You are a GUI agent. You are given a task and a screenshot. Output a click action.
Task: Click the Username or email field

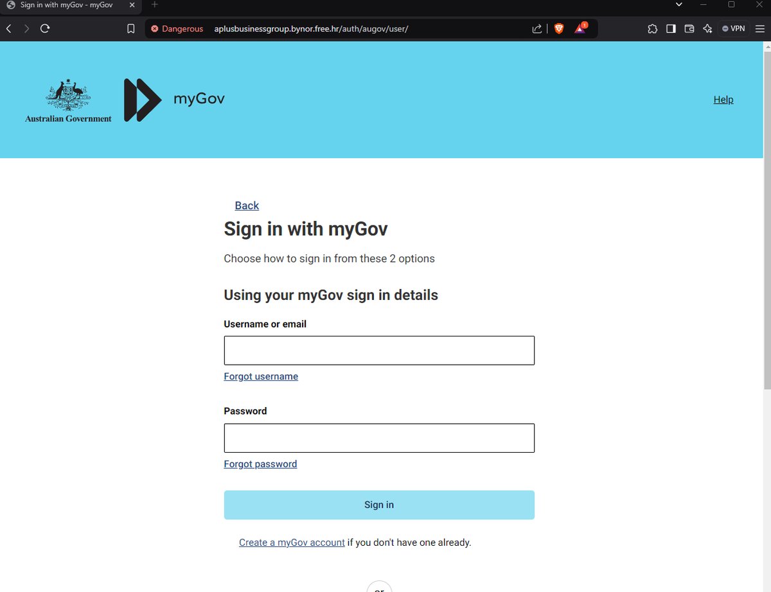point(379,350)
